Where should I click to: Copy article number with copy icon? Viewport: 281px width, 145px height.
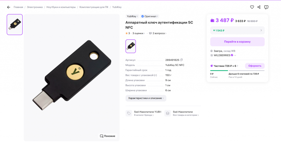(181, 60)
